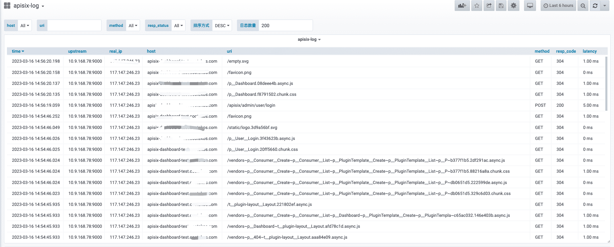Expand the host All variable dropdown

click(x=25, y=26)
